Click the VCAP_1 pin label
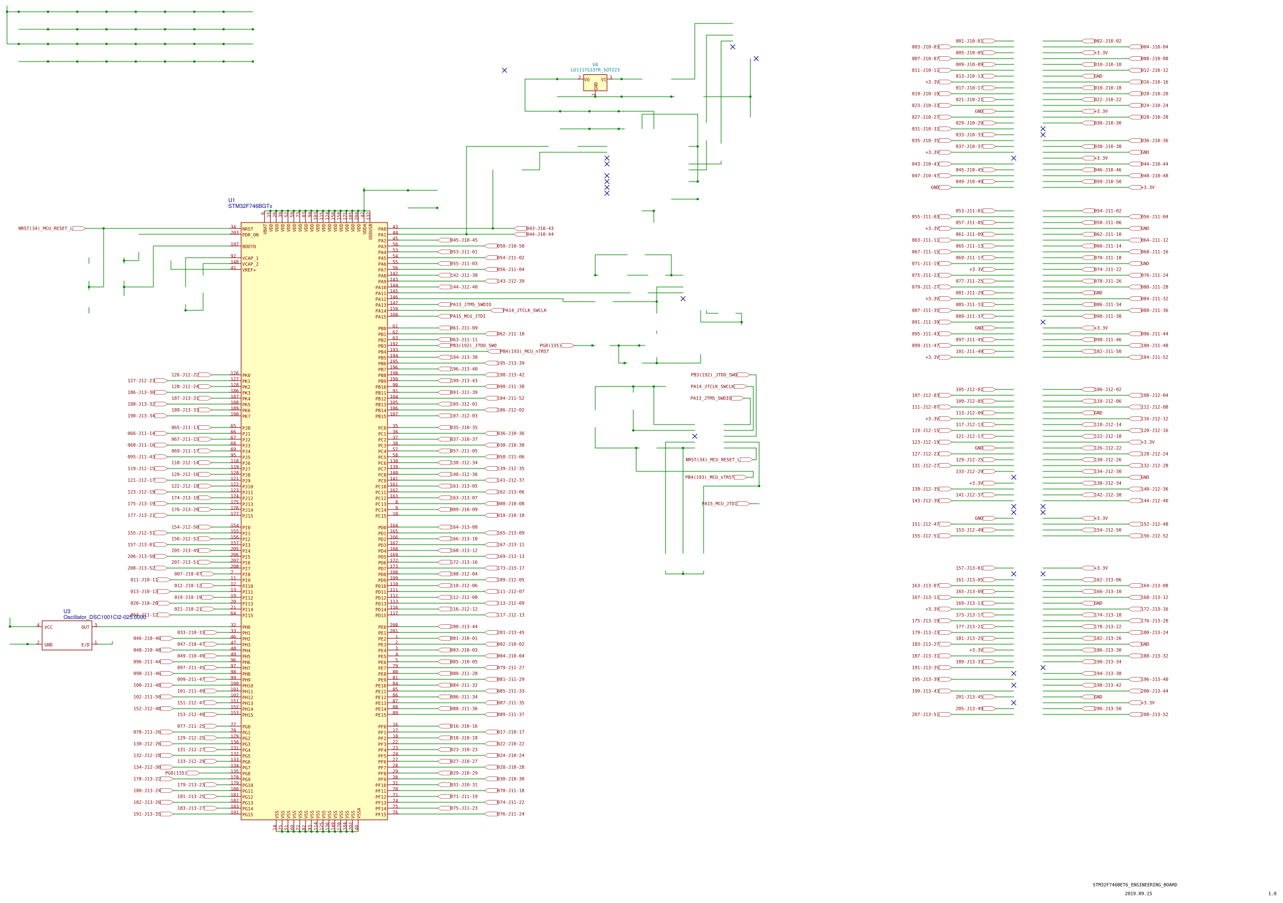The height and width of the screenshot is (903, 1283). [x=251, y=258]
